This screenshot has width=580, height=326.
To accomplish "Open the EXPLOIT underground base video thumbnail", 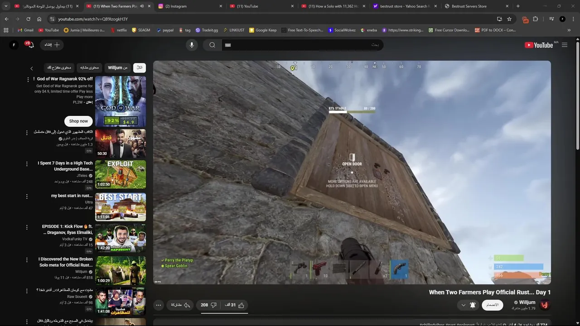I will (121, 174).
